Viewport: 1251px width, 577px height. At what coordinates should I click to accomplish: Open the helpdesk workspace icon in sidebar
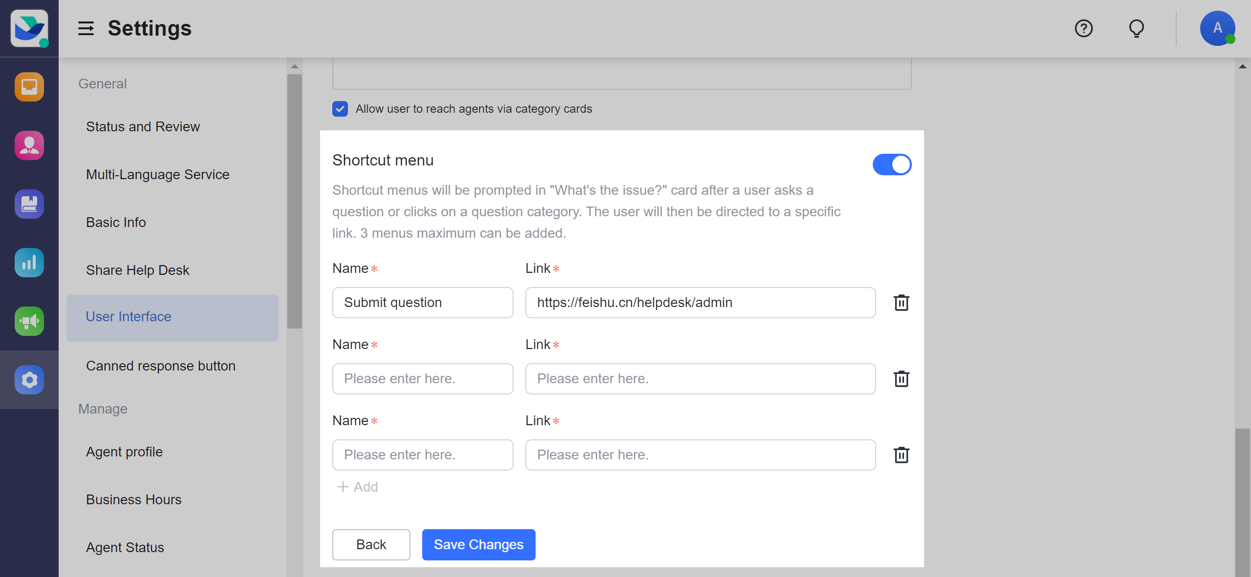[x=29, y=87]
